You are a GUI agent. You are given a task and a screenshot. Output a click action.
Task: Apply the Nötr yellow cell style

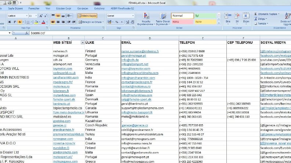[205, 22]
